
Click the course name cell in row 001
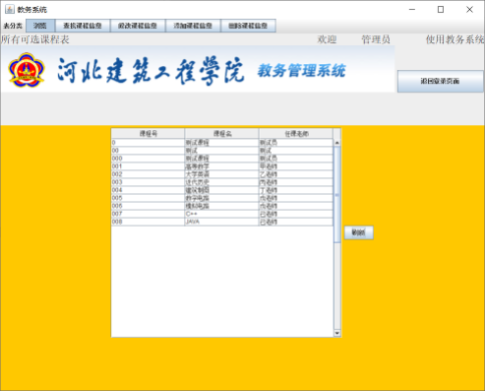pos(221,166)
